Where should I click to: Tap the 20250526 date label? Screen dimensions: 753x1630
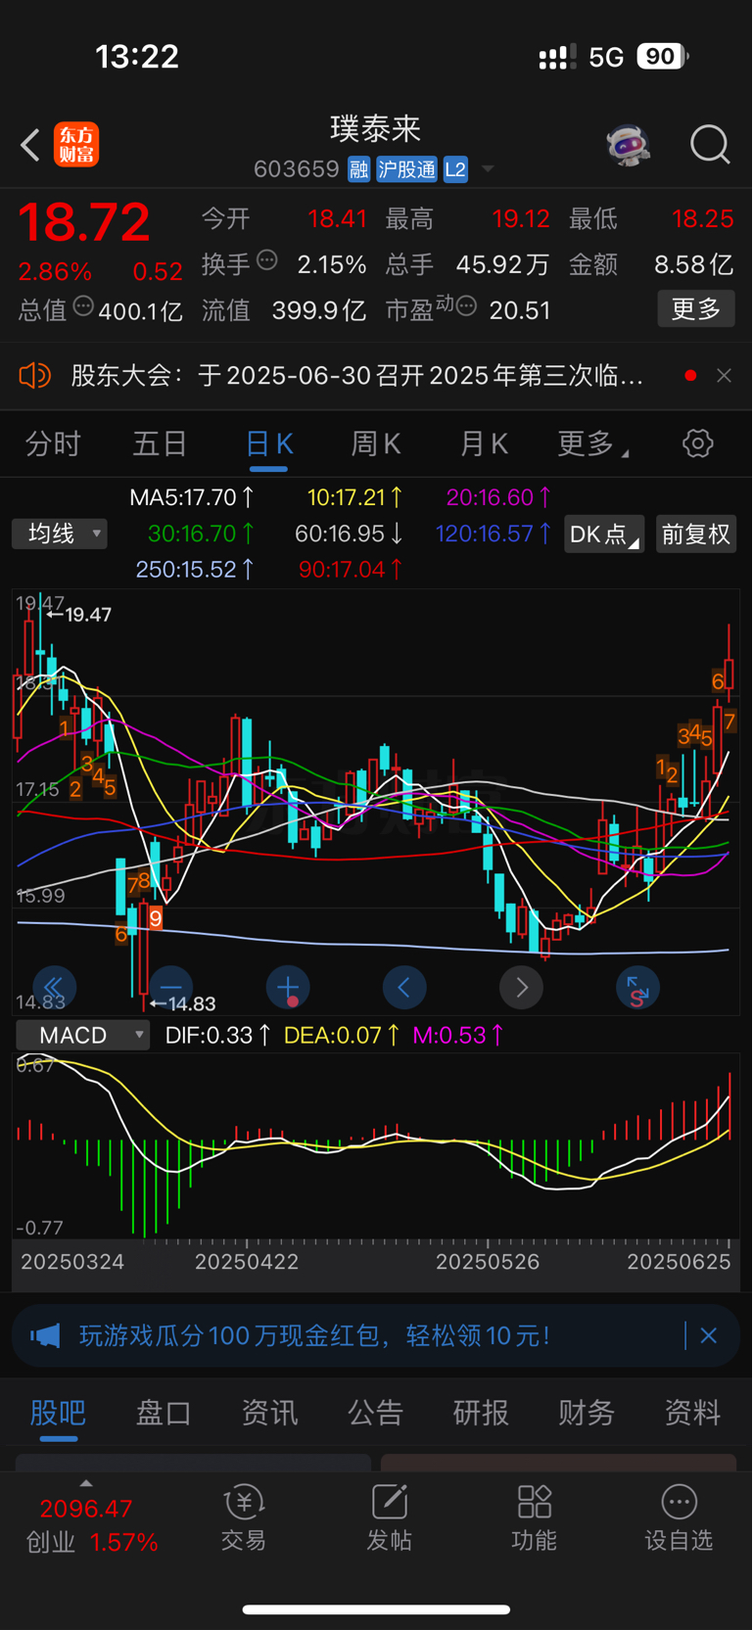click(488, 1261)
